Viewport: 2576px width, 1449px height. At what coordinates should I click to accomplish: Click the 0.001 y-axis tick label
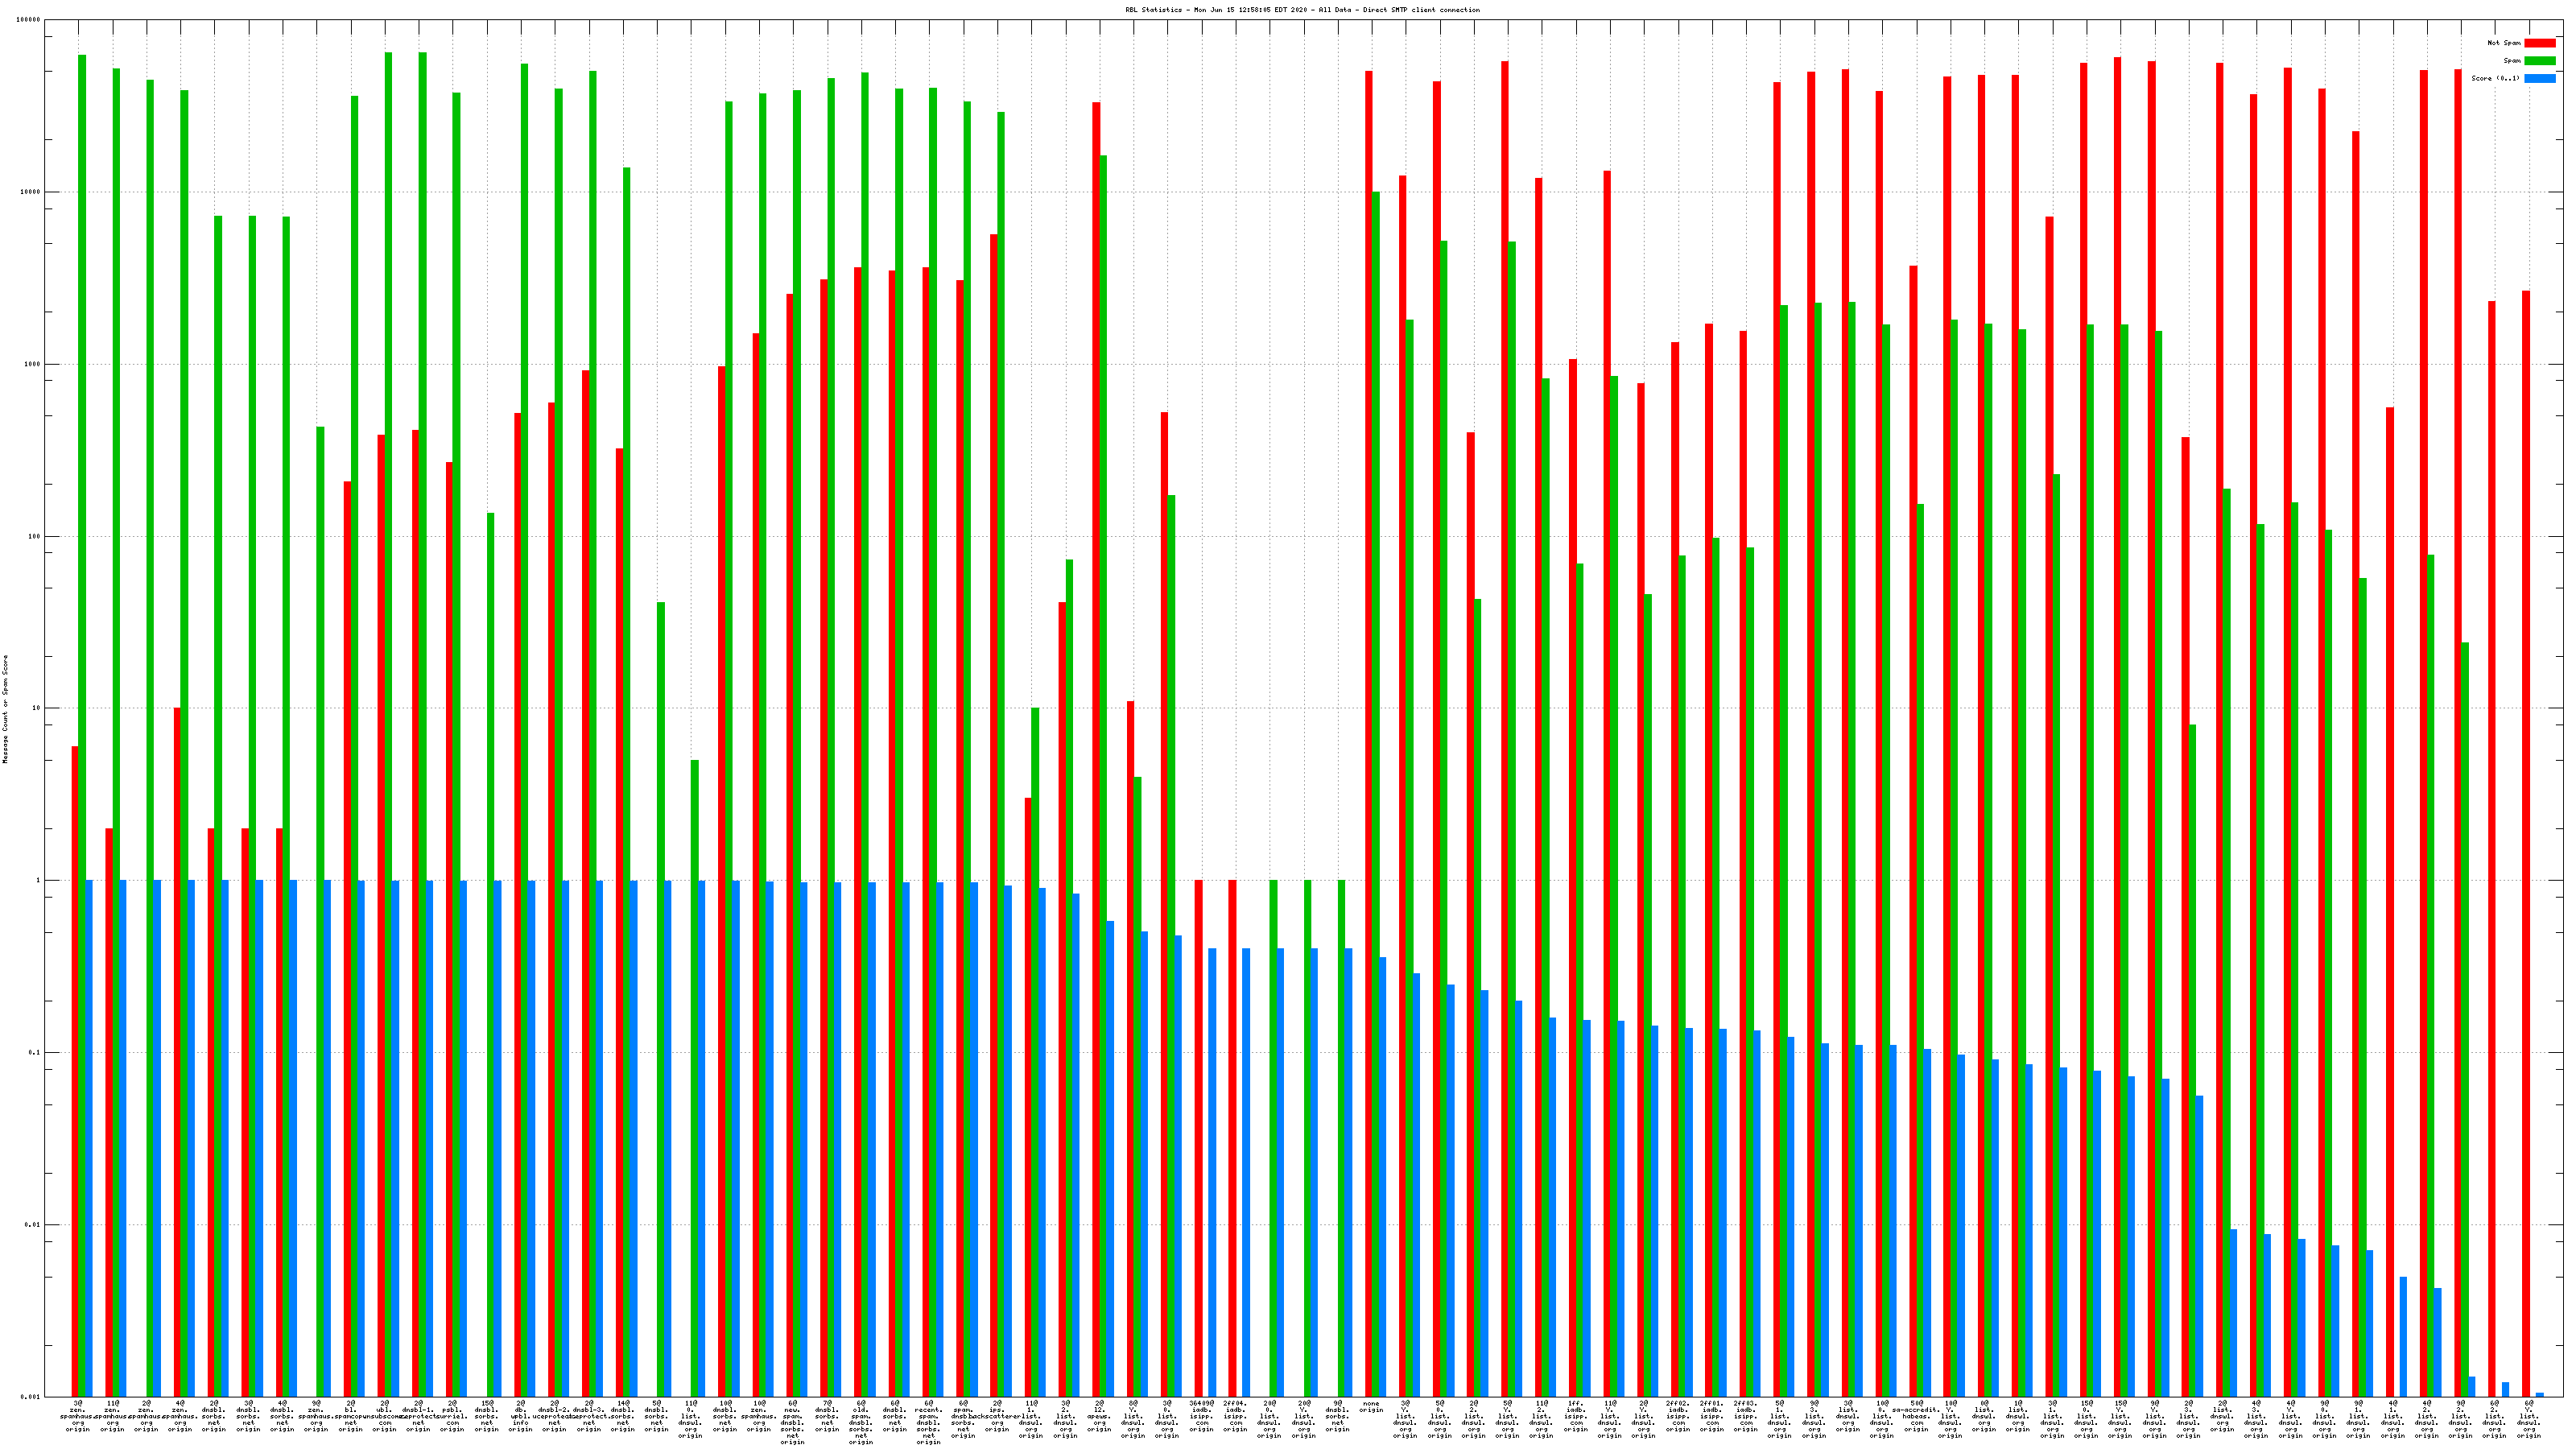click(x=31, y=1397)
